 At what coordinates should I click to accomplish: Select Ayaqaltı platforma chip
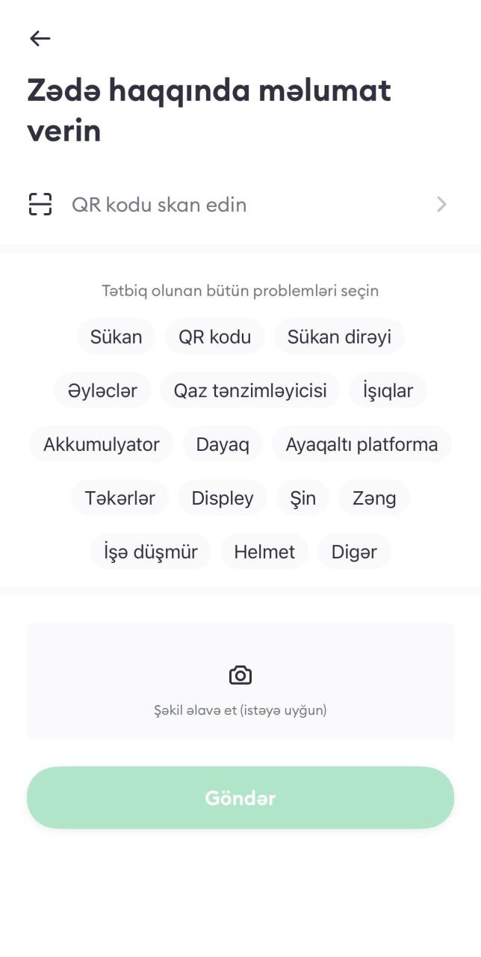(361, 444)
